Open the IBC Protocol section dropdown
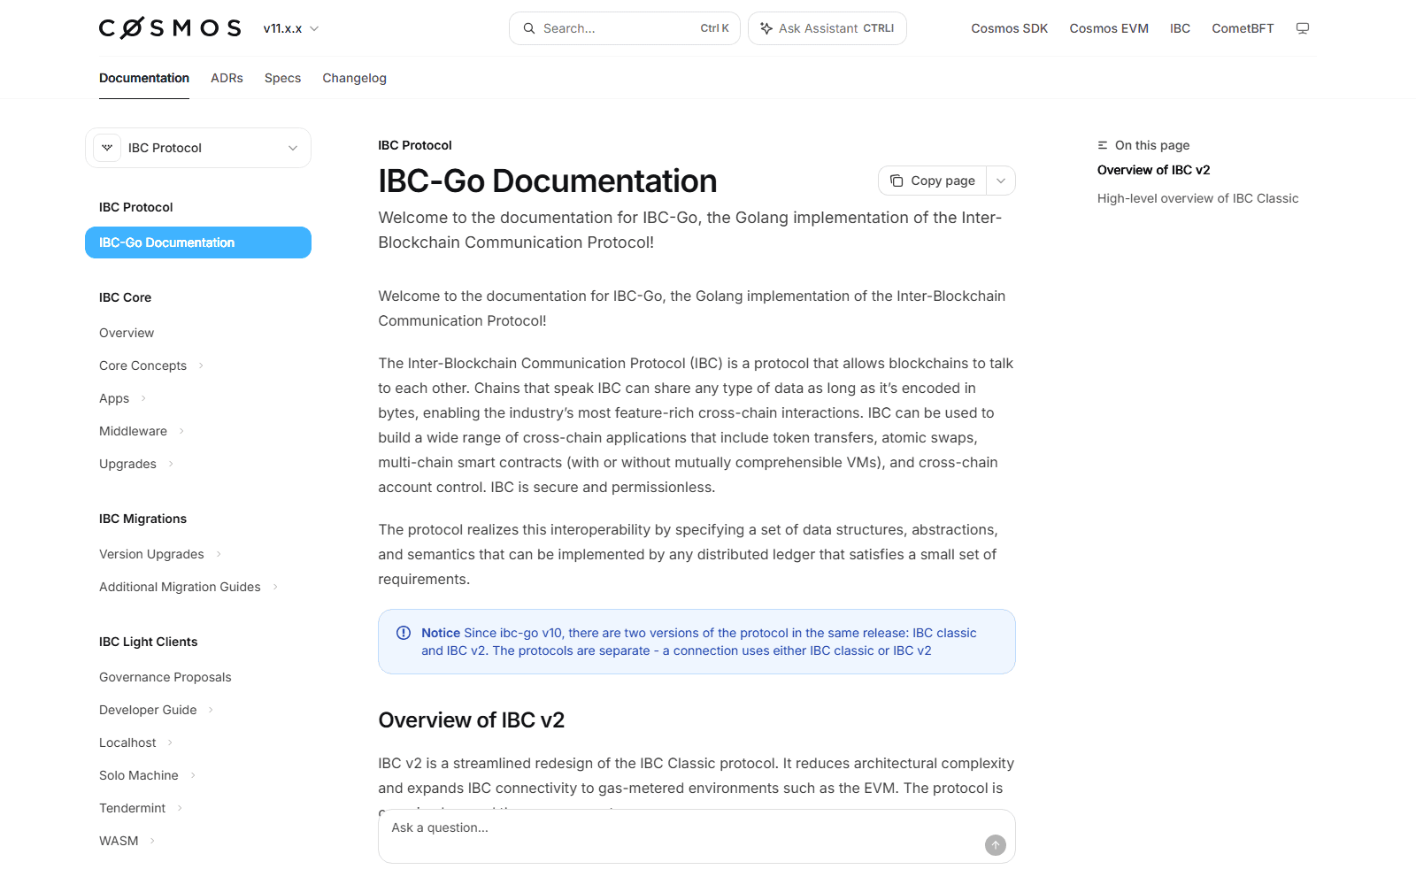Screen dimensions: 1416x885 (x=198, y=148)
